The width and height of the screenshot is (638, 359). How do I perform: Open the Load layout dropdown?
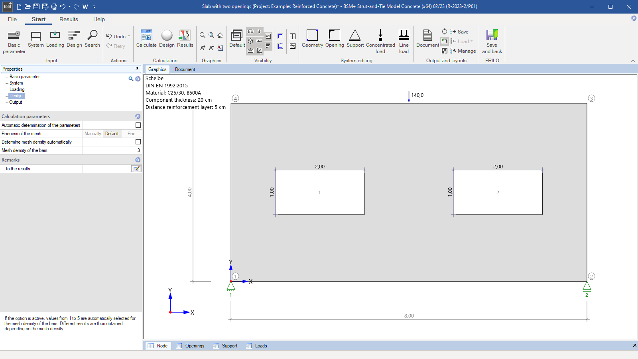(x=471, y=41)
